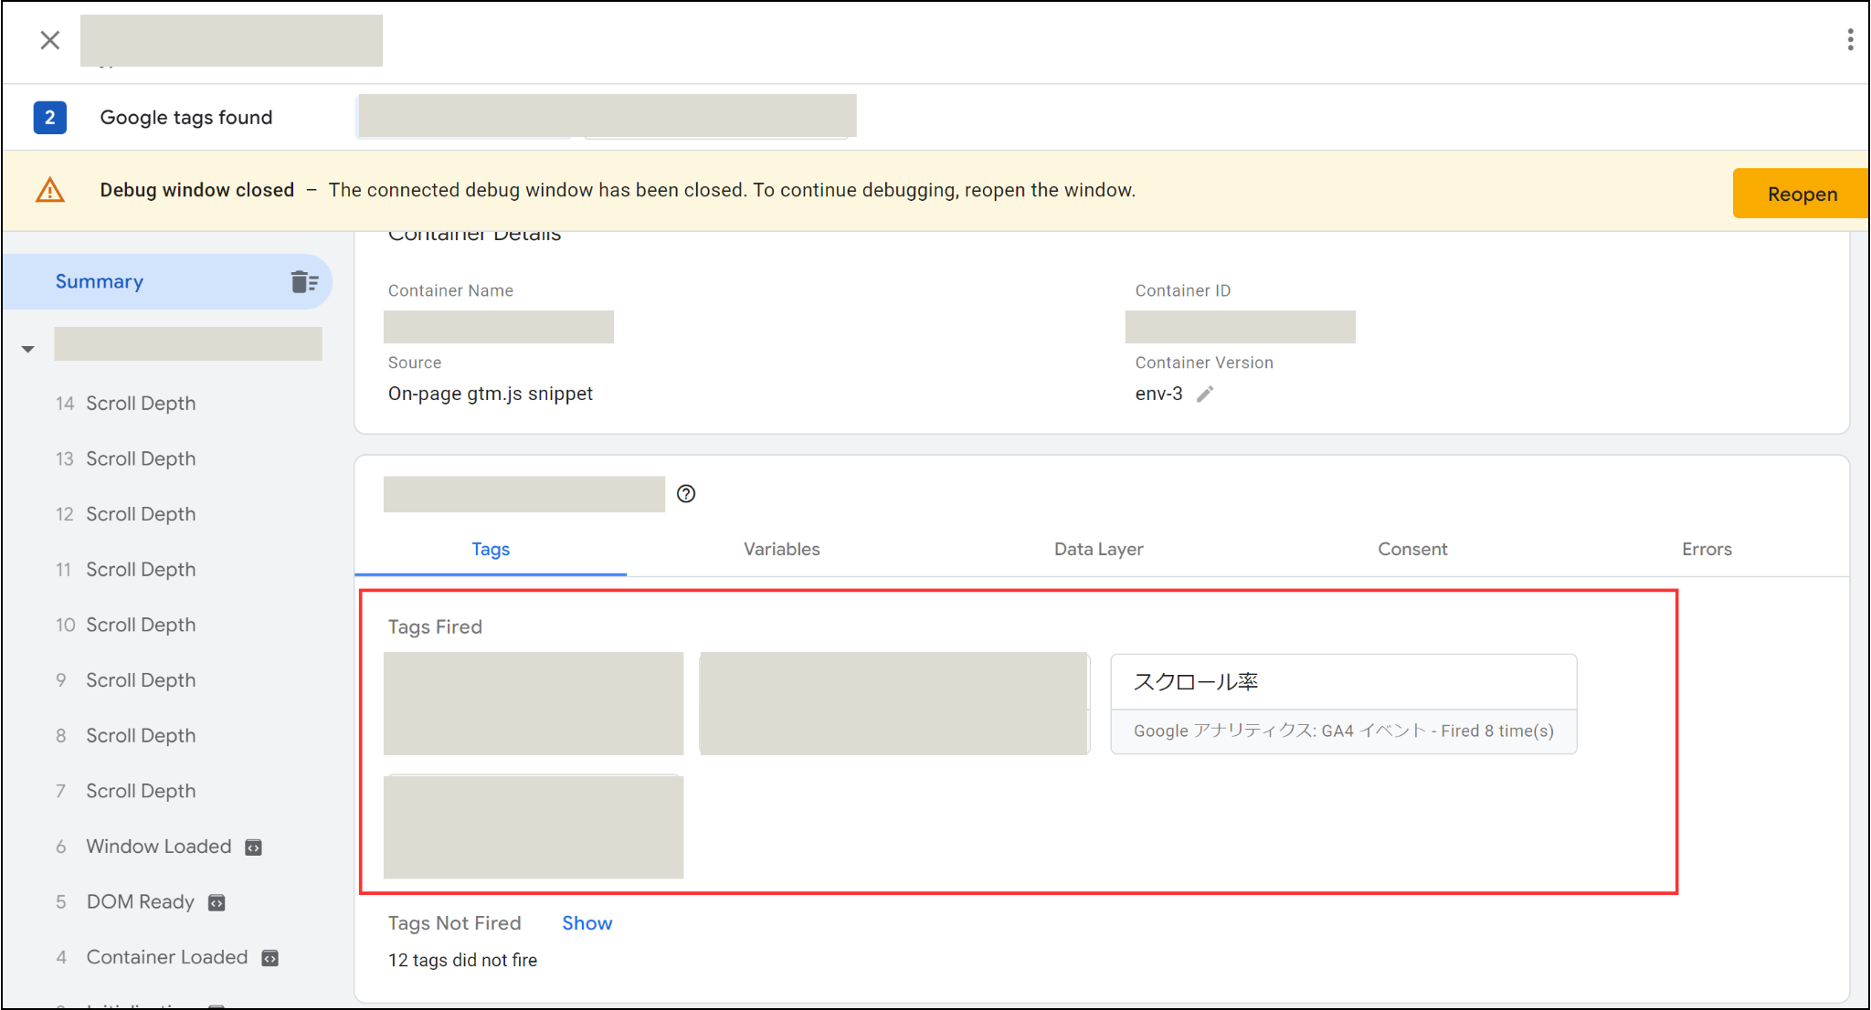The image size is (1871, 1010).
Task: Select event 5 DOM Ready
Action: pyautogui.click(x=125, y=902)
